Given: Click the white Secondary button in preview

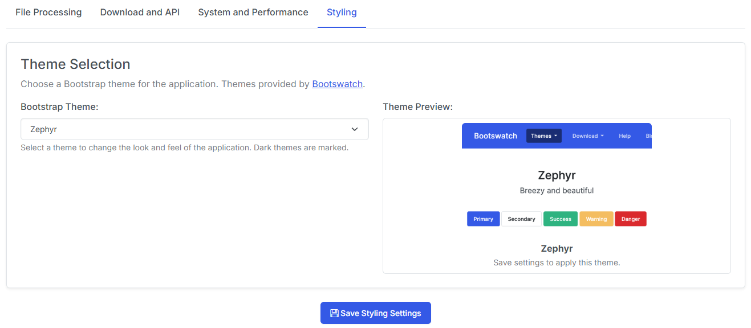Looking at the screenshot, I should pos(521,219).
